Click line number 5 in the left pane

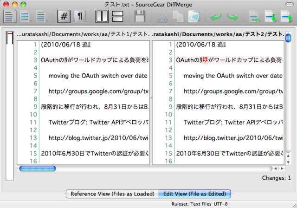click(35, 76)
